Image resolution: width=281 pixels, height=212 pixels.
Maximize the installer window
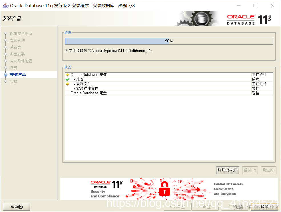[x=255, y=5]
